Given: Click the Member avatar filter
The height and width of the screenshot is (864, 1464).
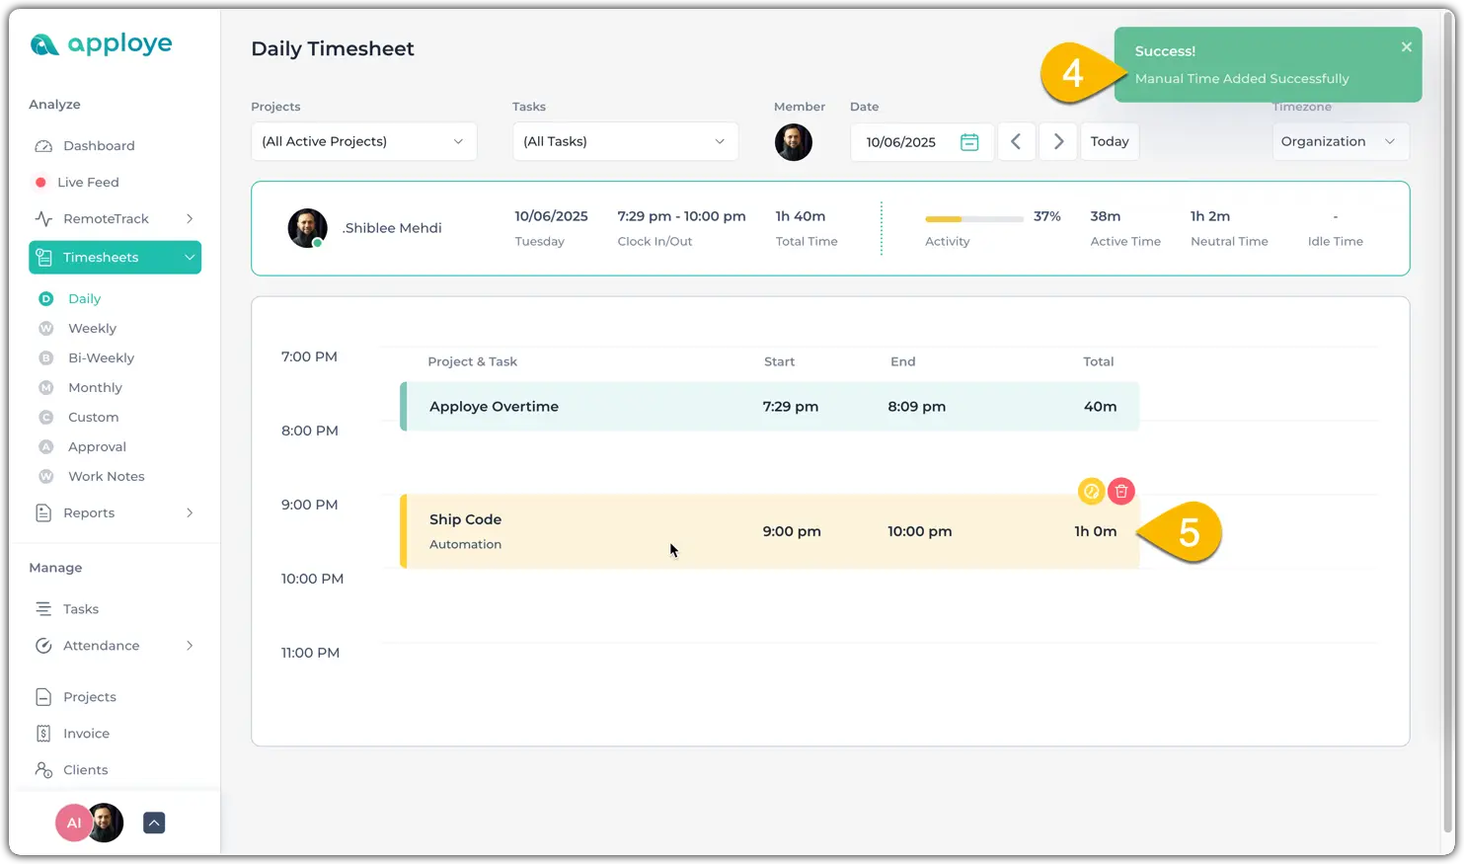Looking at the screenshot, I should point(793,142).
